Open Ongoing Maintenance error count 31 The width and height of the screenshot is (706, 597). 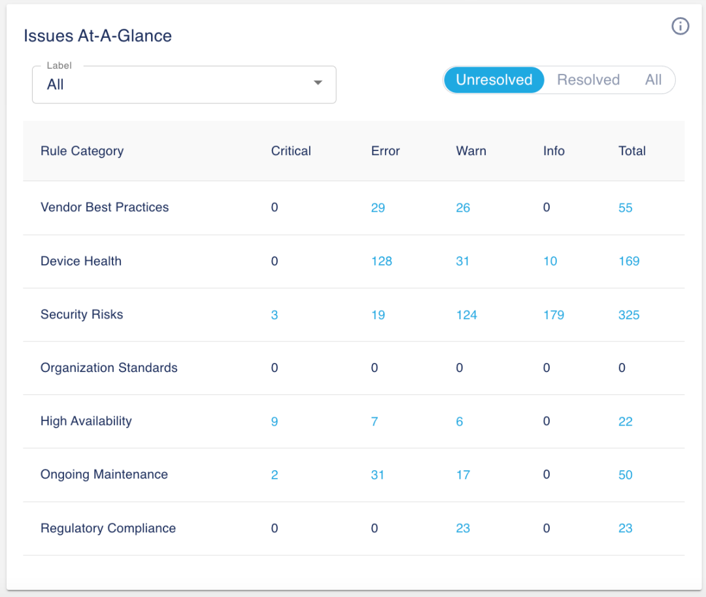pos(378,475)
